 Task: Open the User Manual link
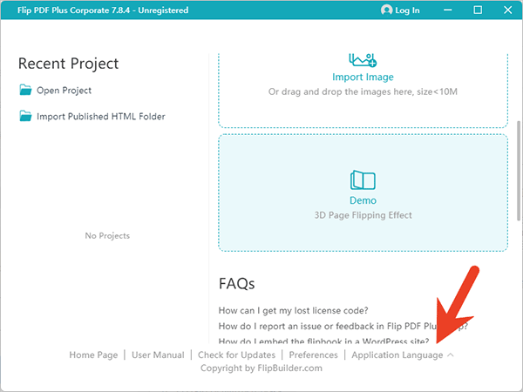pos(158,355)
